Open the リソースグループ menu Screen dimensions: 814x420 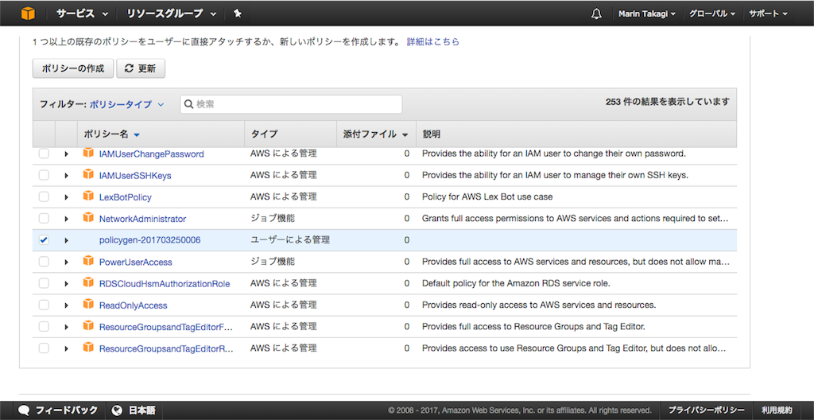click(x=172, y=14)
